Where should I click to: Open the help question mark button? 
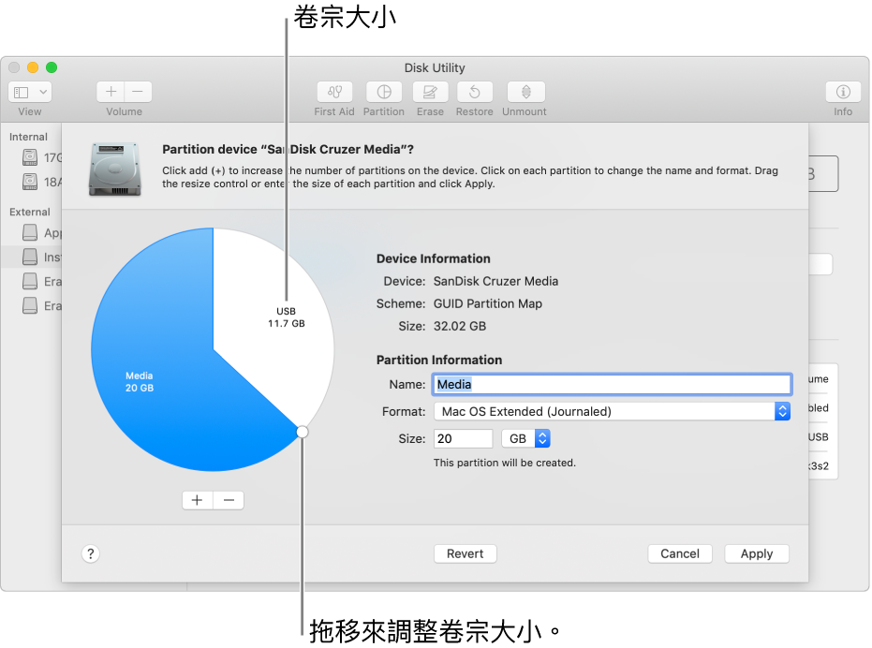pyautogui.click(x=91, y=553)
